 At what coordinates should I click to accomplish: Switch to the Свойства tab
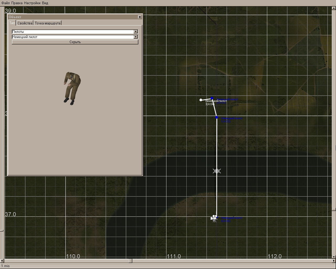[x=25, y=23]
